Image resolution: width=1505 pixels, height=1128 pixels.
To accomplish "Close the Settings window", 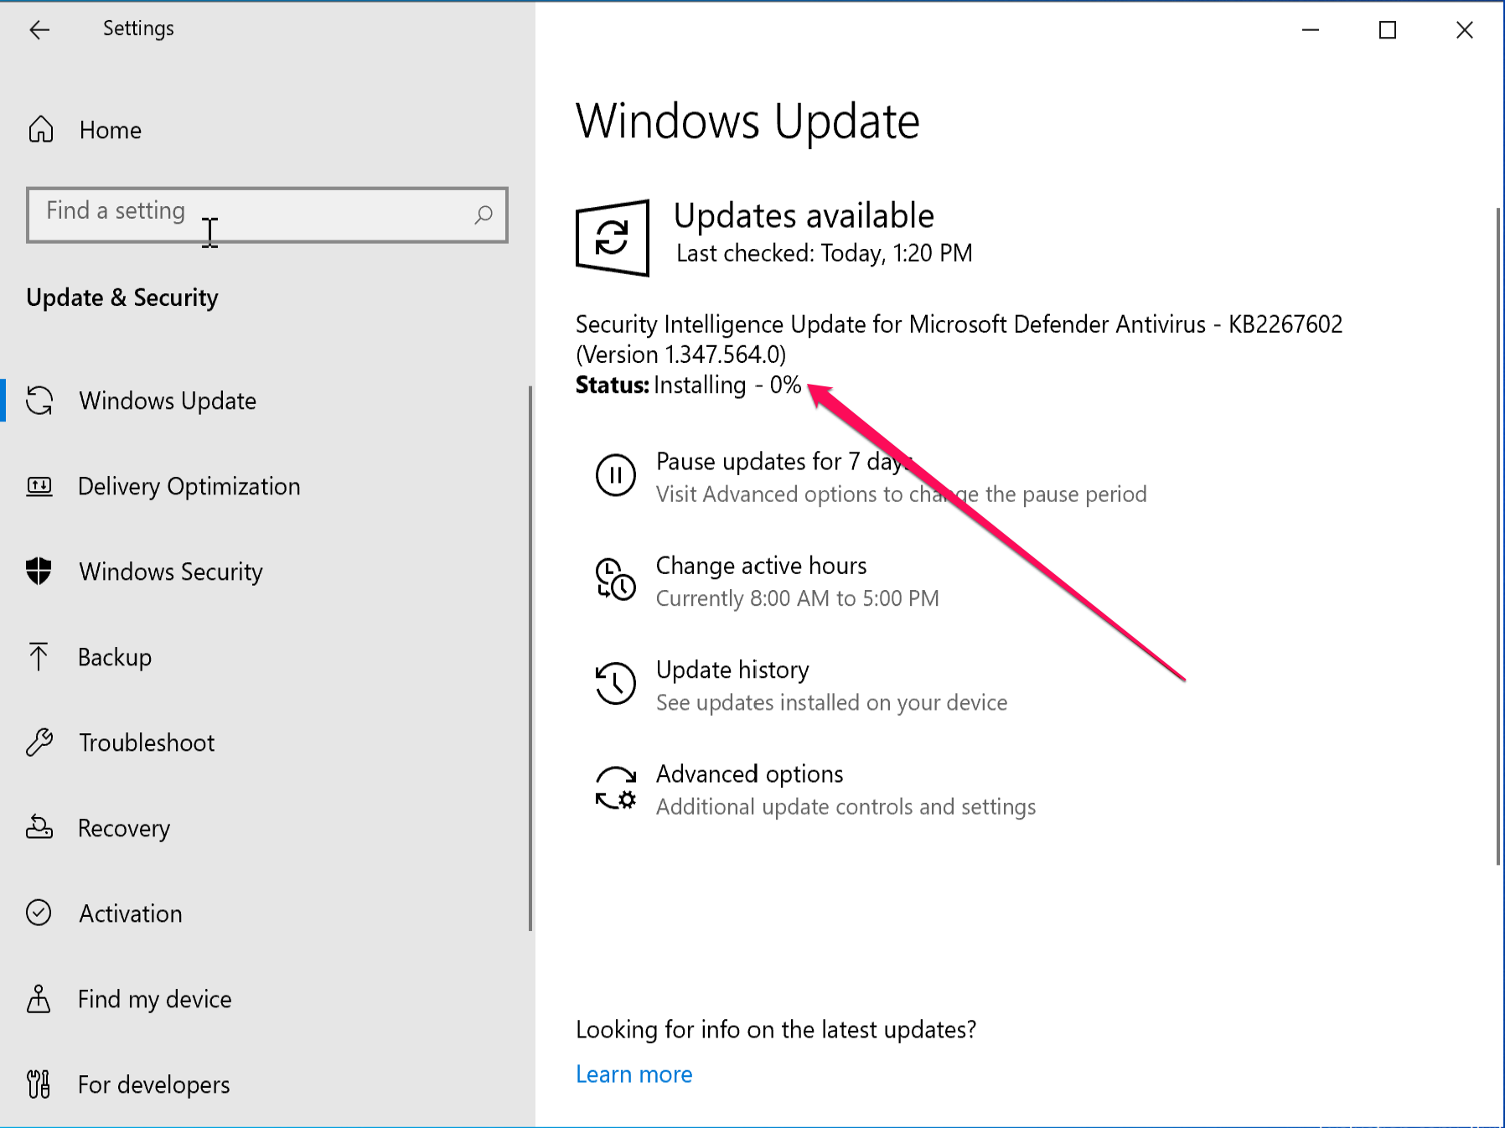I will tap(1465, 30).
